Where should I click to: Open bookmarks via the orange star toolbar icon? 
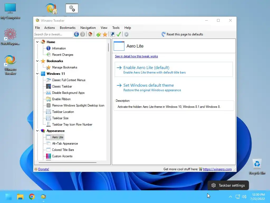pyautogui.click(x=105, y=34)
